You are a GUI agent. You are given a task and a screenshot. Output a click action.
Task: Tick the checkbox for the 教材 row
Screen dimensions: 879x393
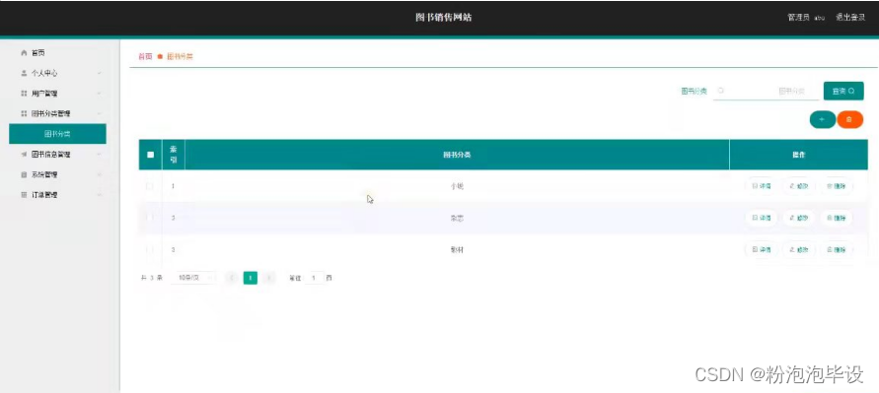click(150, 249)
